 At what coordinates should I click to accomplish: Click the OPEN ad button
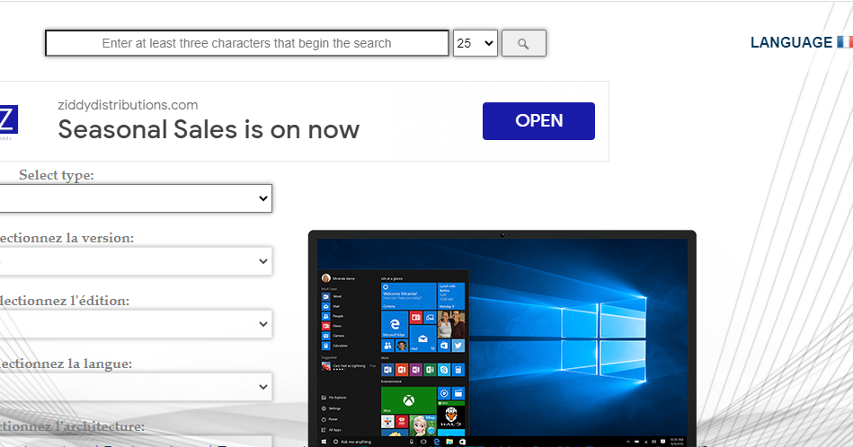coord(538,121)
